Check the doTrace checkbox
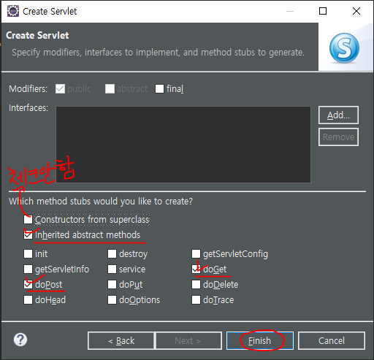 [x=196, y=300]
